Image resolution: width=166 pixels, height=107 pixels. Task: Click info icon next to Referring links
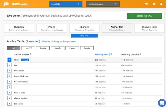coord(112,54)
